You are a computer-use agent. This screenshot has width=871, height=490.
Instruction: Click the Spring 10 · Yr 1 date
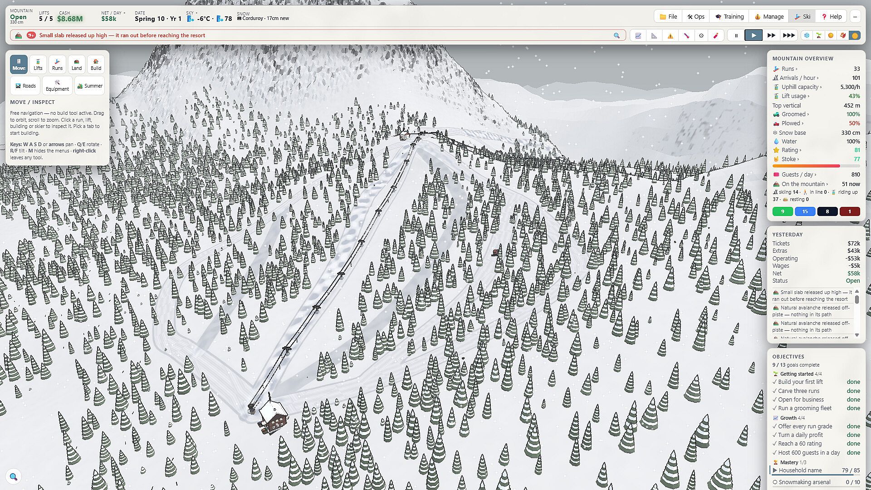coord(158,19)
